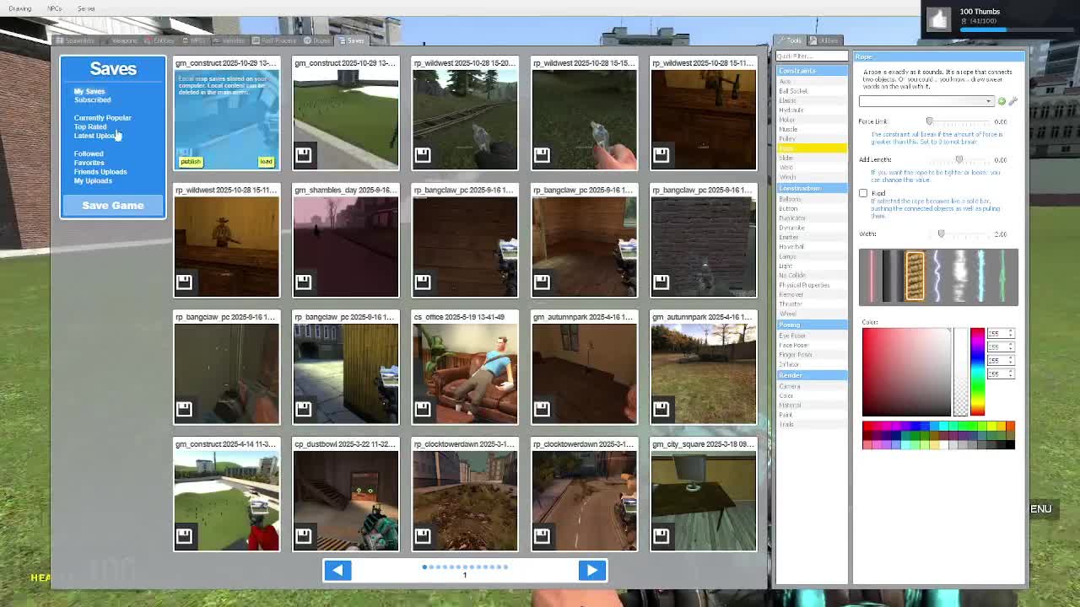Screen dimensions: 1080x607
Task: Click the wrench icon beside the preset dropdown
Action: pyautogui.click(x=1012, y=101)
